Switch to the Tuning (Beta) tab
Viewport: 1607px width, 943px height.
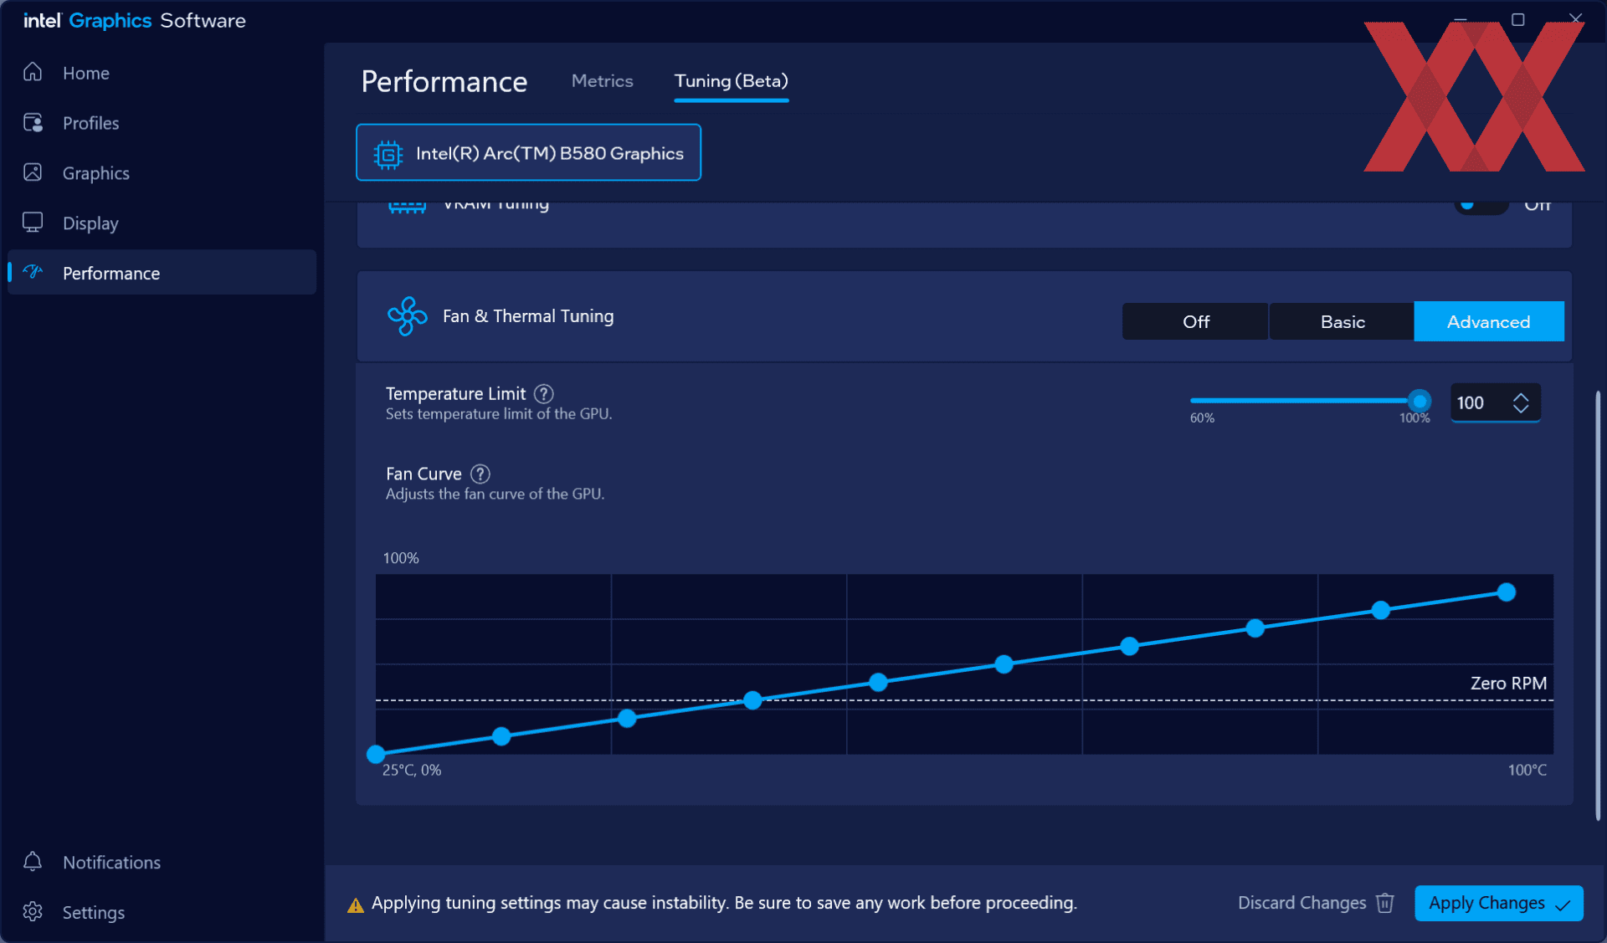(732, 81)
